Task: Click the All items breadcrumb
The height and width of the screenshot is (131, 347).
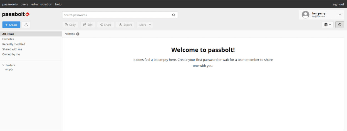Action: (70, 34)
